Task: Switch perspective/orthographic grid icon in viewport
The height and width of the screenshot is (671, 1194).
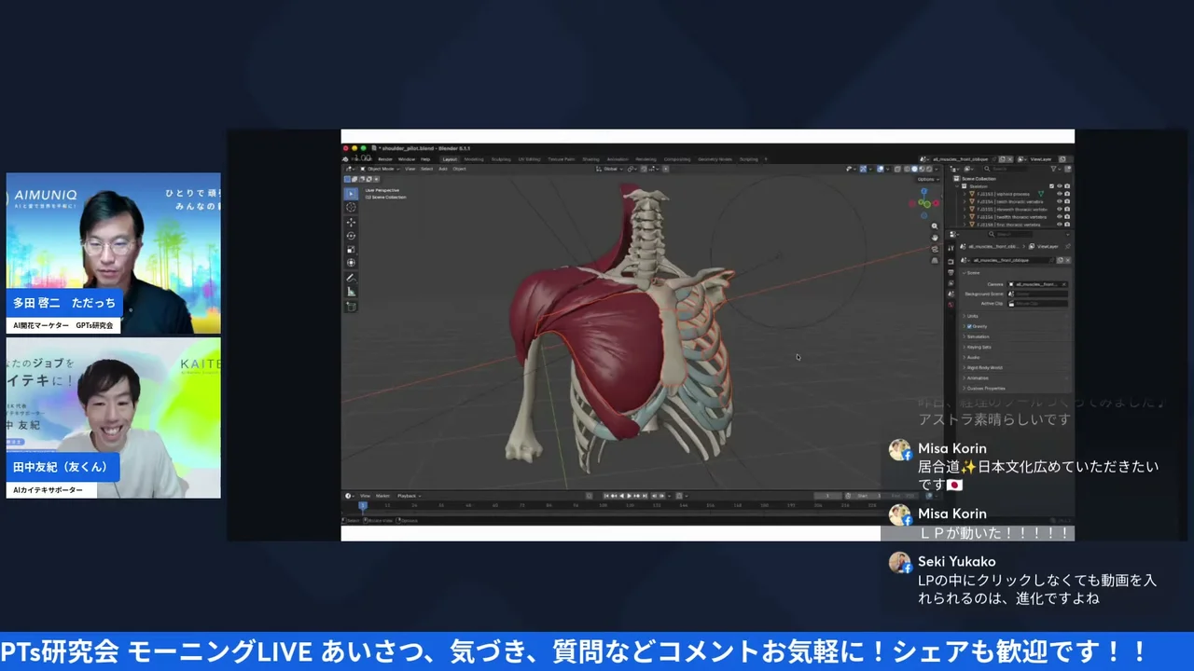Action: pyautogui.click(x=935, y=260)
